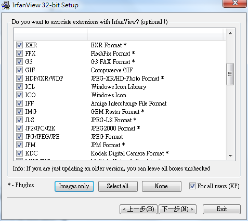Uncheck the IMG extension checkbox
The image size is (248, 221).
[x=19, y=112]
